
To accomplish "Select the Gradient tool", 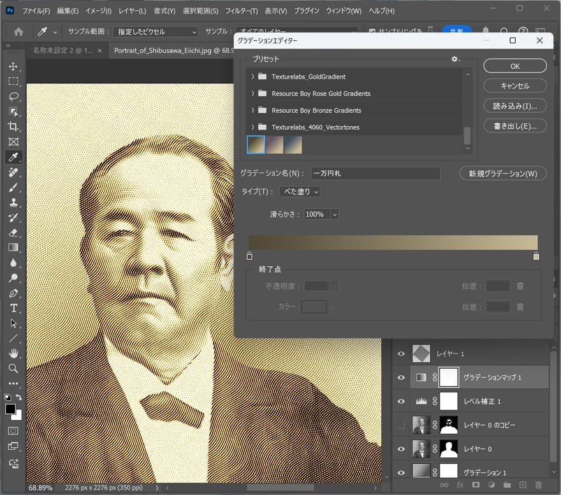I will [x=13, y=247].
